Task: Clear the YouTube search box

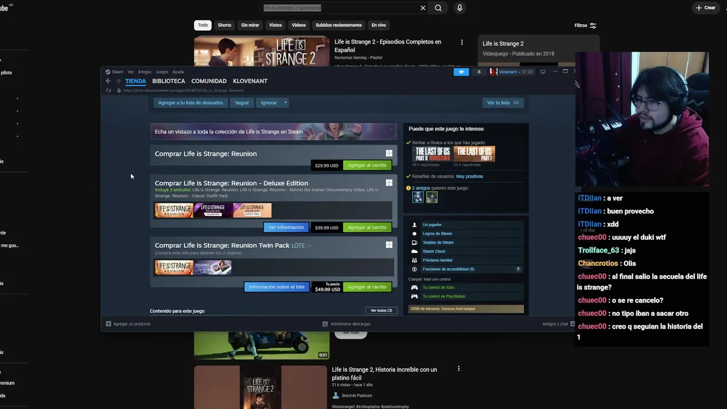Action: (423, 8)
